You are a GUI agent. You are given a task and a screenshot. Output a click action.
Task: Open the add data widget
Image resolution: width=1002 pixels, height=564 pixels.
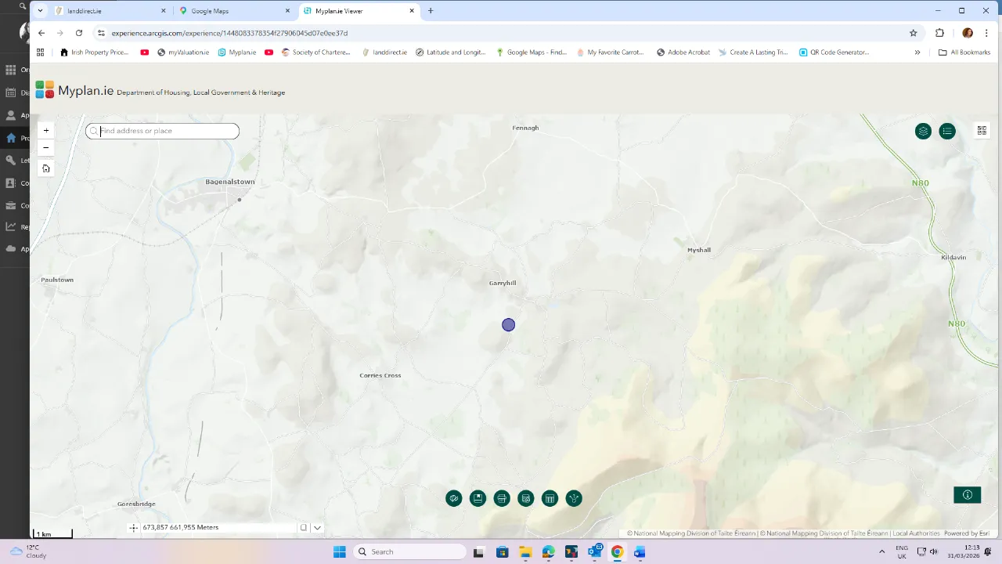(526, 498)
